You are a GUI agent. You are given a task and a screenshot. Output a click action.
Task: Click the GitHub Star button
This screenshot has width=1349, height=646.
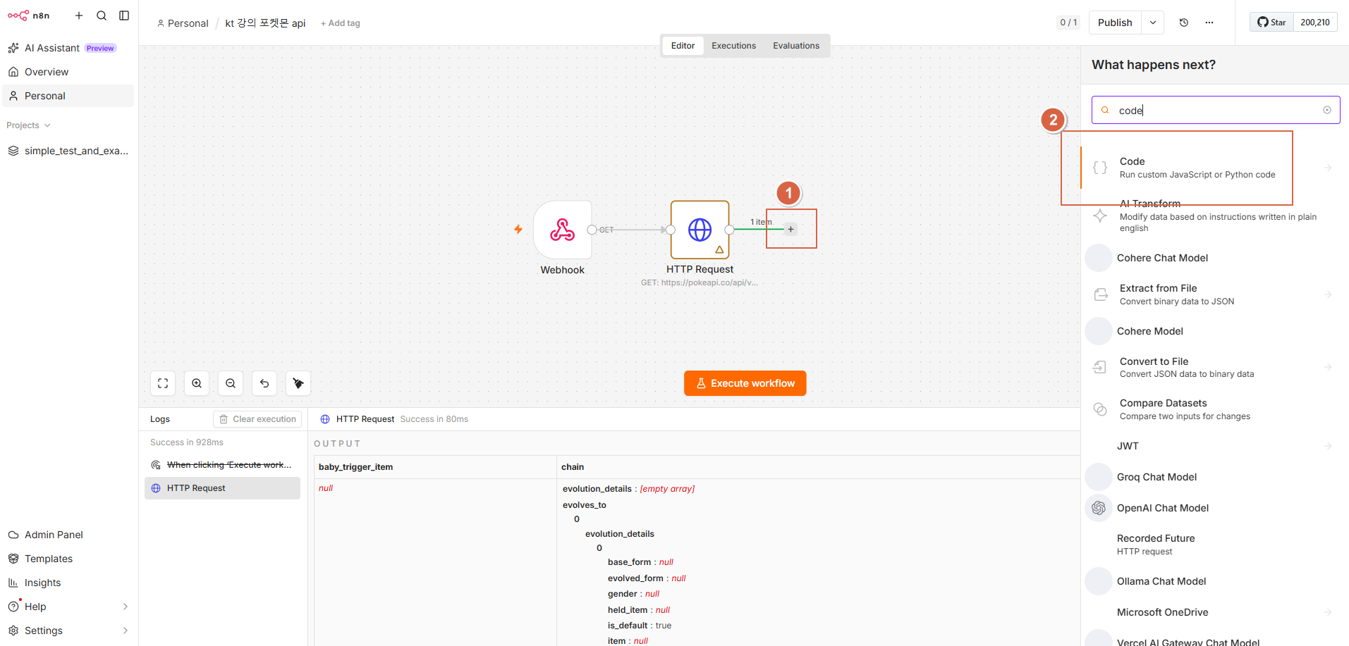1272,23
